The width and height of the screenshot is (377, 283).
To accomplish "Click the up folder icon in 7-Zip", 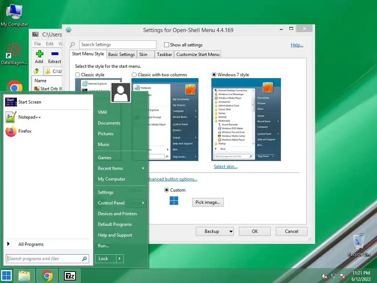I will pyautogui.click(x=36, y=71).
